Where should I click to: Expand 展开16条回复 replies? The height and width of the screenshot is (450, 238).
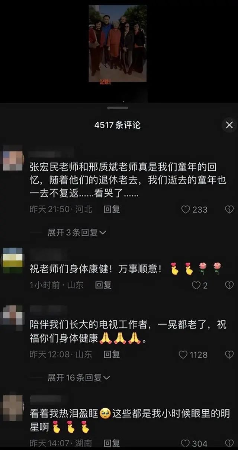point(78,378)
